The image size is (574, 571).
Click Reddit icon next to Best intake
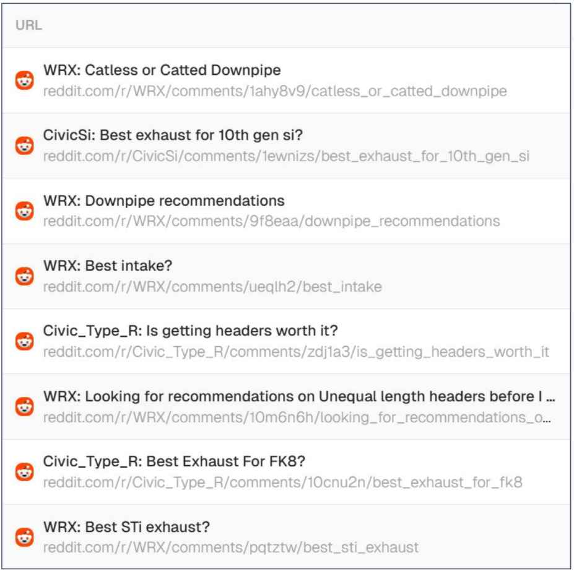pyautogui.click(x=25, y=276)
